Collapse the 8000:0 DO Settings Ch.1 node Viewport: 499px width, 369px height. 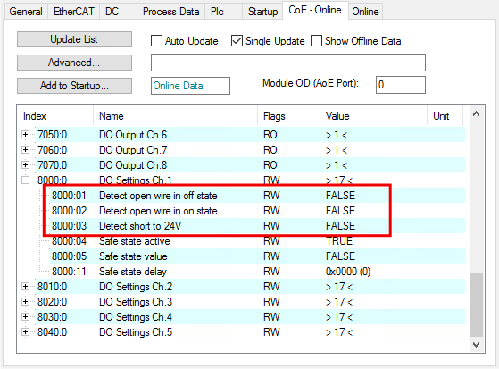click(x=26, y=180)
